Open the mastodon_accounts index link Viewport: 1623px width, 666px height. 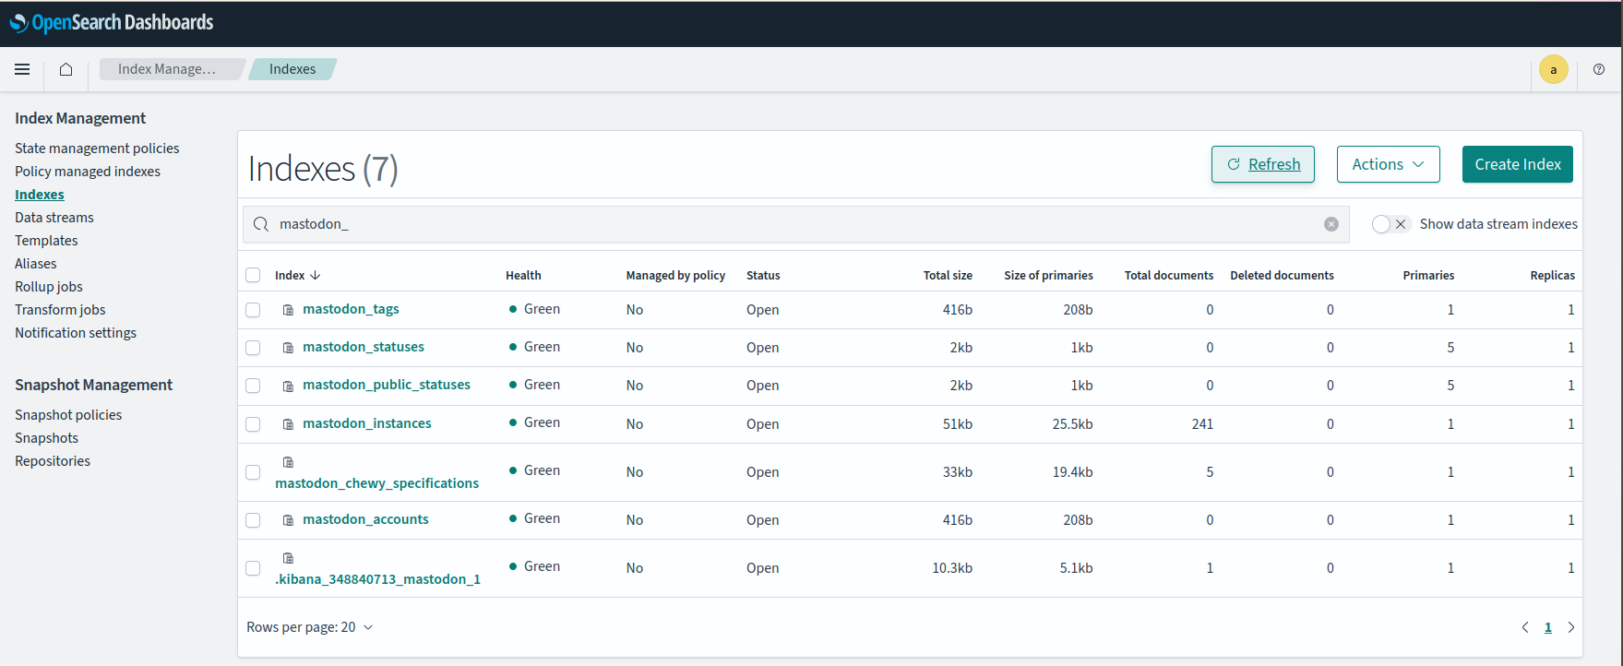tap(365, 519)
